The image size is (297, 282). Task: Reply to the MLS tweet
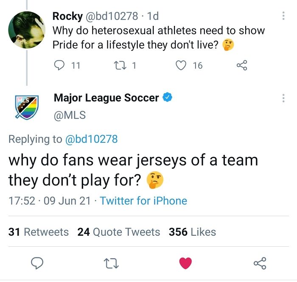[x=38, y=264]
